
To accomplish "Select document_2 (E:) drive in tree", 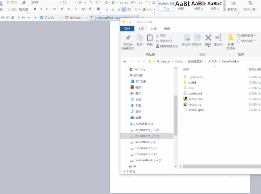I will tap(147, 136).
